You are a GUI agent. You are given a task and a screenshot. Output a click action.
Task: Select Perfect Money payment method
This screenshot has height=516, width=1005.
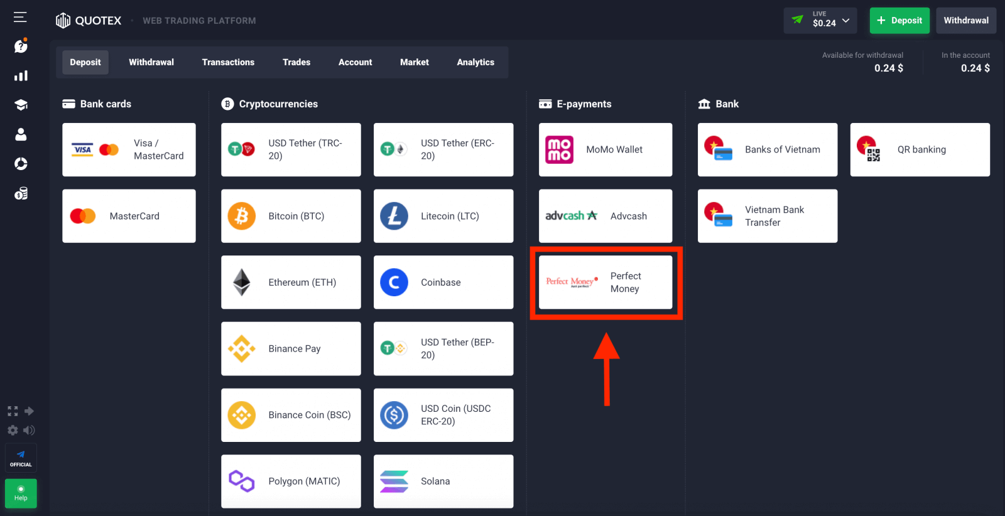(606, 282)
